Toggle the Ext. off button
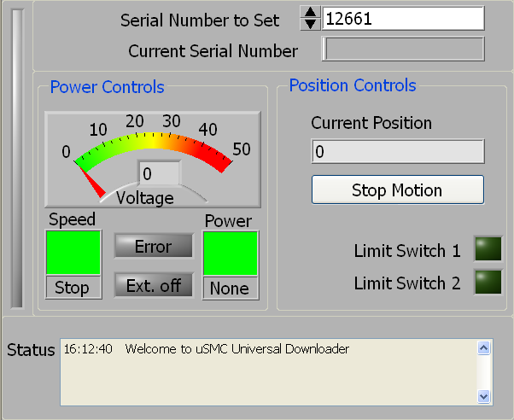 154,285
